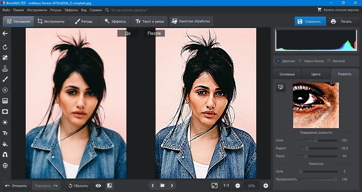Select the stamp tool in left sidebar
The image size is (362, 192).
pos(5,69)
